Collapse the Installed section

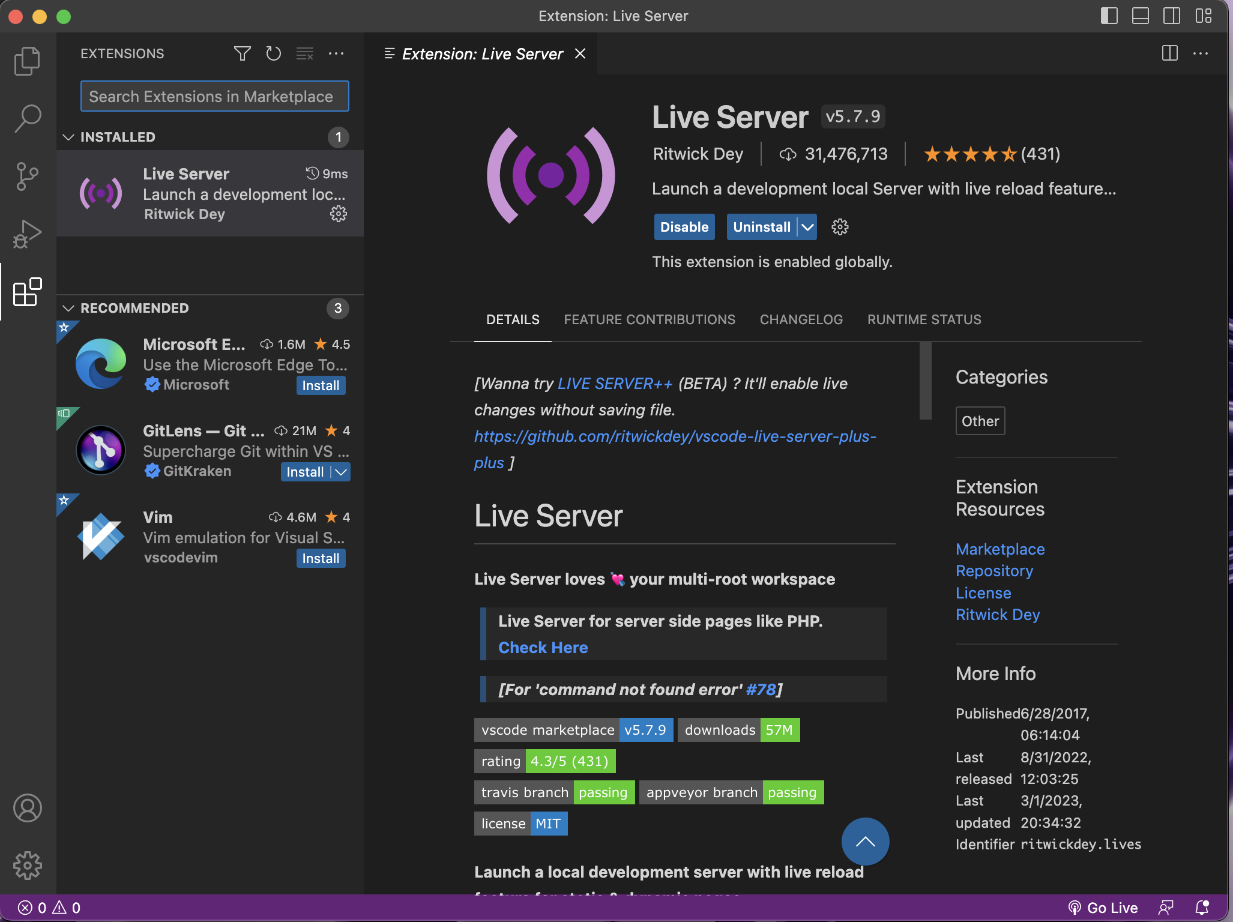click(x=68, y=137)
